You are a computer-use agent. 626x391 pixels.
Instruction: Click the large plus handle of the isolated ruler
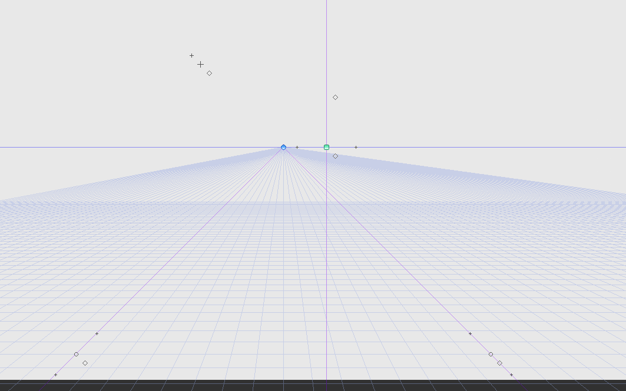(x=200, y=64)
